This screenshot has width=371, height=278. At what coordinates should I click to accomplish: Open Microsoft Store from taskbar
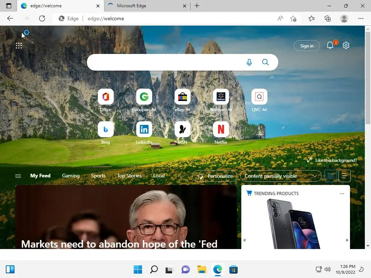click(233, 269)
